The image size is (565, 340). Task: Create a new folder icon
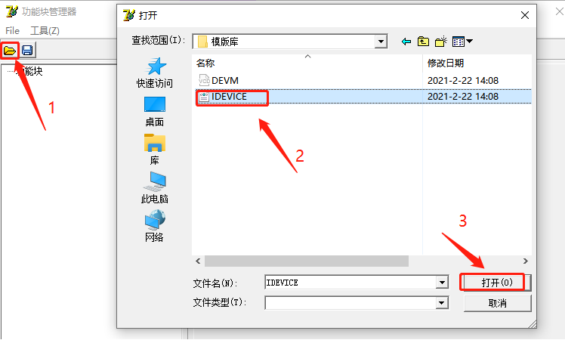click(441, 42)
